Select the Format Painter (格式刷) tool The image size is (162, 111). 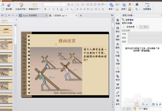coord(9,7)
